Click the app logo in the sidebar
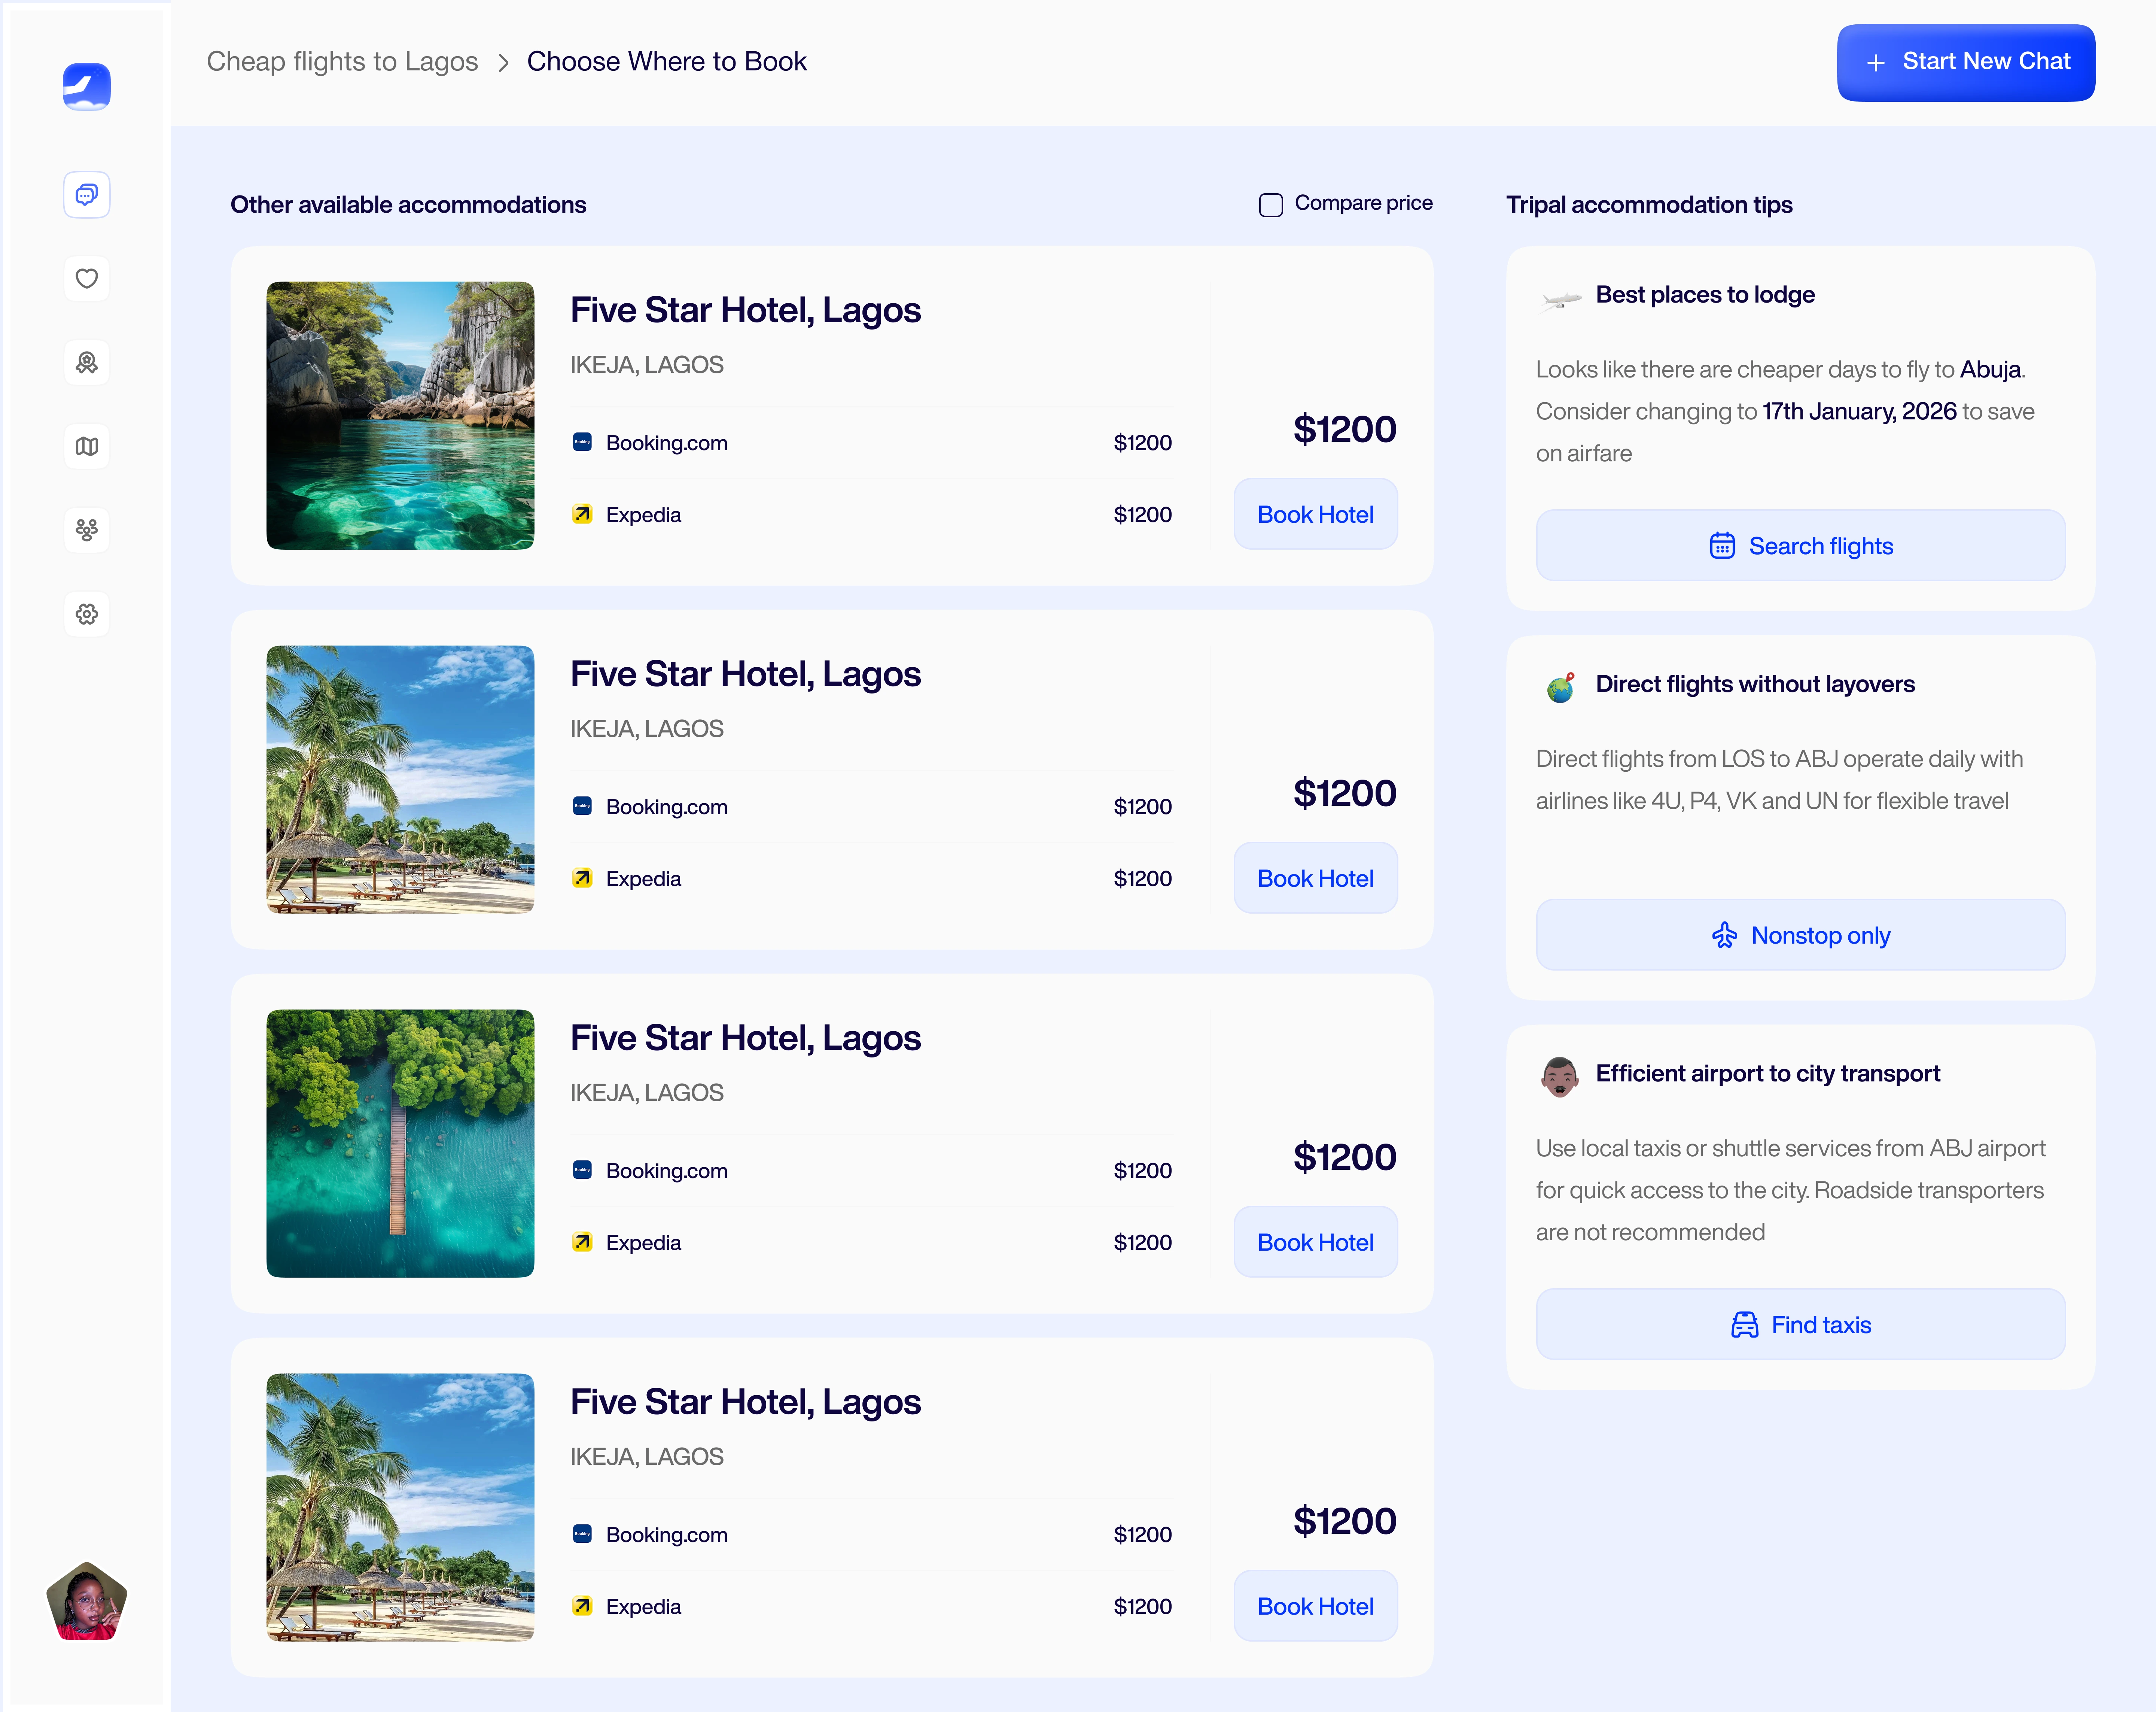This screenshot has width=2156, height=1712. click(87, 87)
